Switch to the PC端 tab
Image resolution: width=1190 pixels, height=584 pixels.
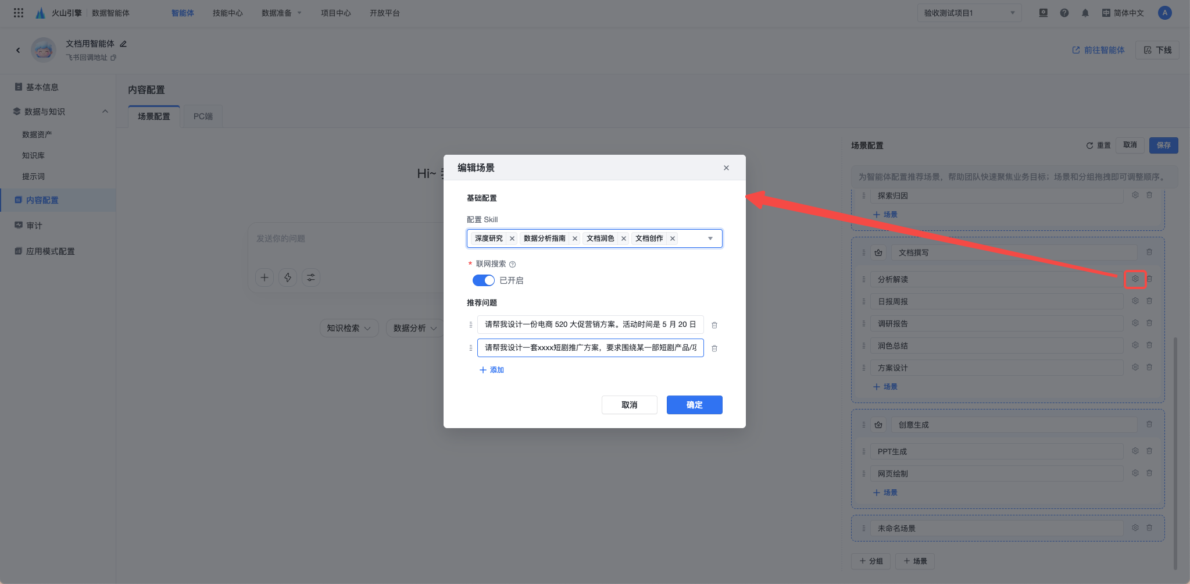(x=203, y=116)
